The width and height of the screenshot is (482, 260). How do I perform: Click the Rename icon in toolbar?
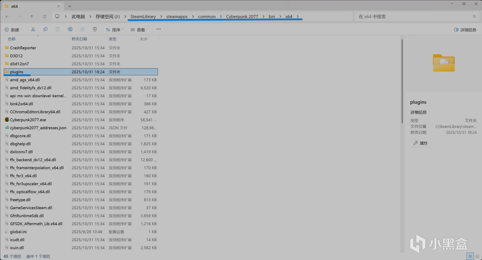(70, 29)
